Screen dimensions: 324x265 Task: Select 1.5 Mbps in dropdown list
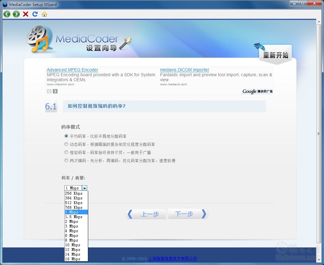tap(74, 217)
